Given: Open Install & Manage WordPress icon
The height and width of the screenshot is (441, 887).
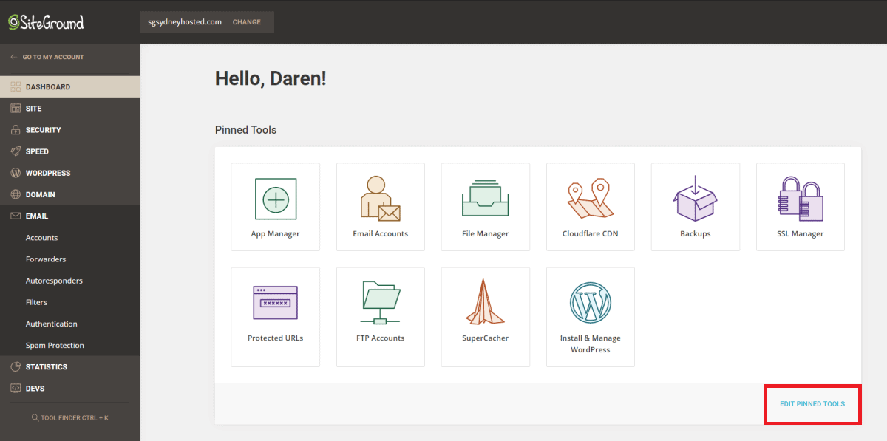Looking at the screenshot, I should 591,302.
